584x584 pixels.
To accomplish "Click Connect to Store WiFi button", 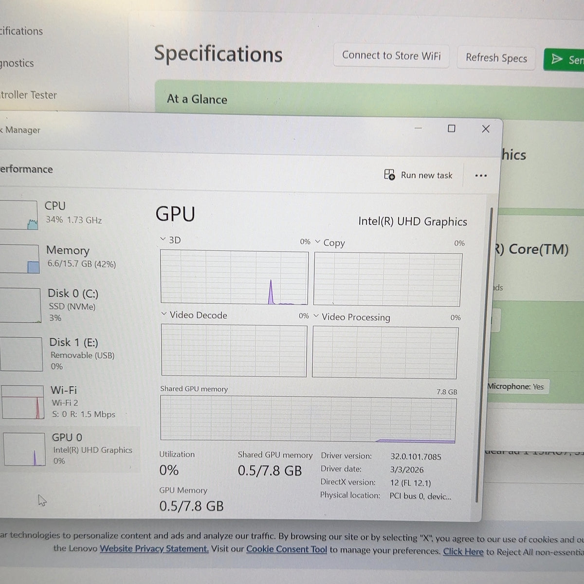I will click(391, 55).
